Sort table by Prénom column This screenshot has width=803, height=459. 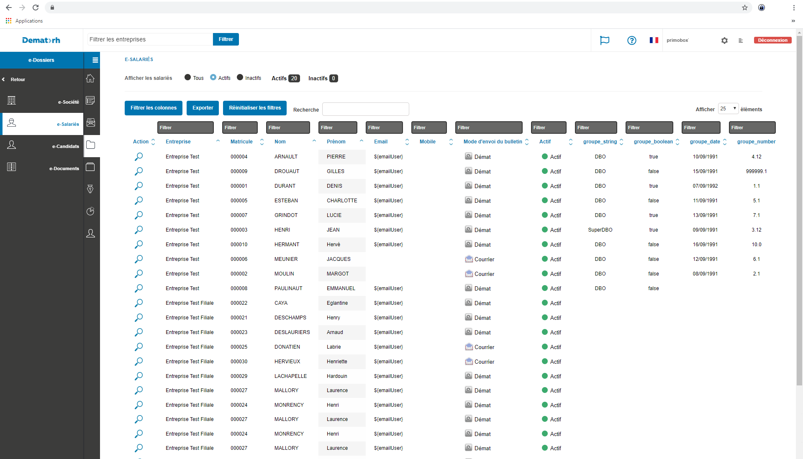click(336, 142)
